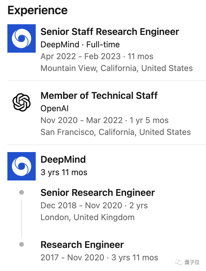This screenshot has width=206, height=271.
Task: Click the timeline dot beside Senior Research Engineer
Action: pos(22,193)
